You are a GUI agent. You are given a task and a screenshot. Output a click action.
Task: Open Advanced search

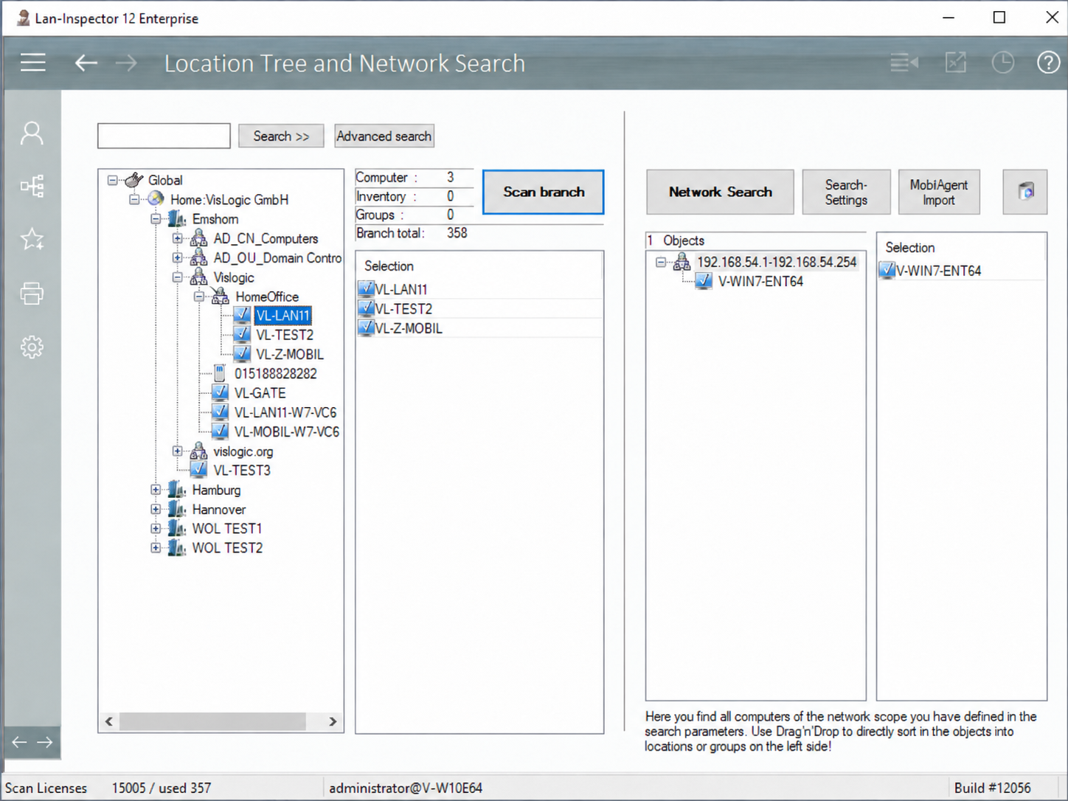[x=384, y=136]
